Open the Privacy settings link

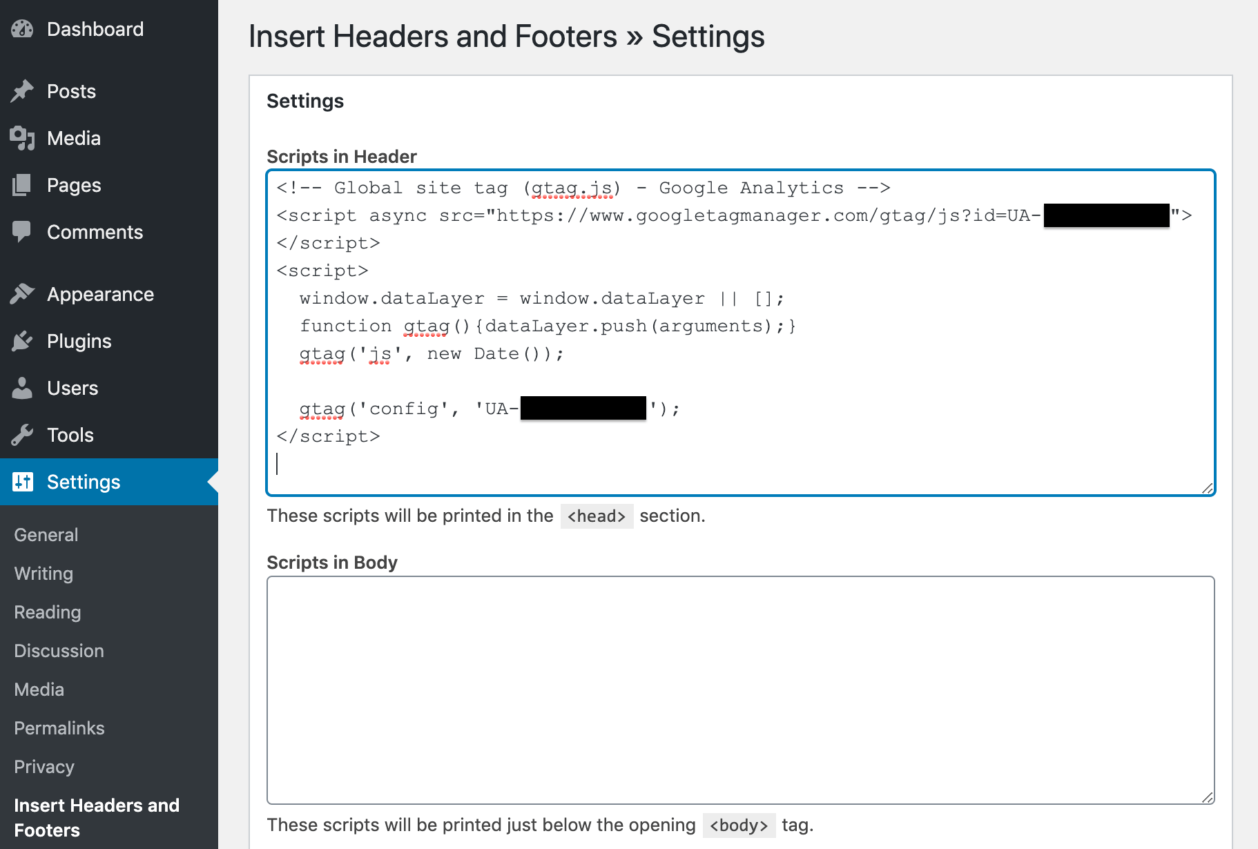tap(44, 767)
